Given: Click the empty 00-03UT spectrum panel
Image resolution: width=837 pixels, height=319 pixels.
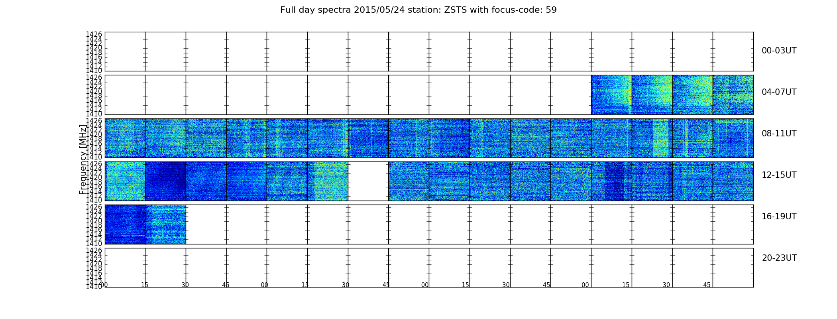Looking at the screenshot, I should (x=429, y=51).
